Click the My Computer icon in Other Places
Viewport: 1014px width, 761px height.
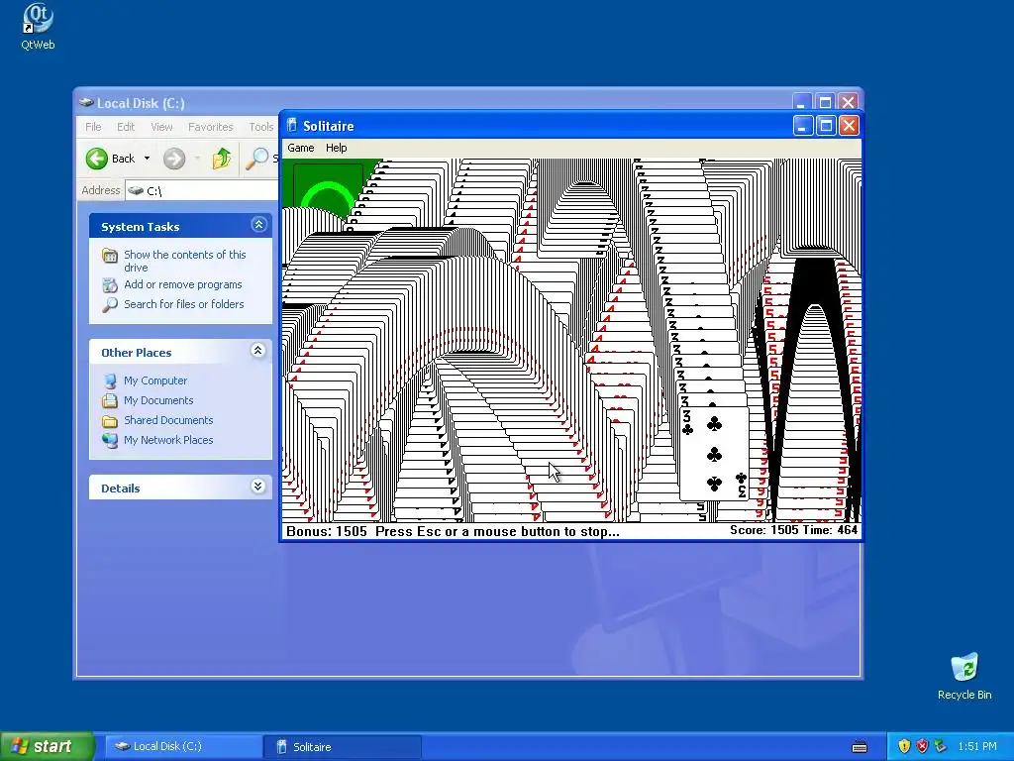pyautogui.click(x=110, y=380)
